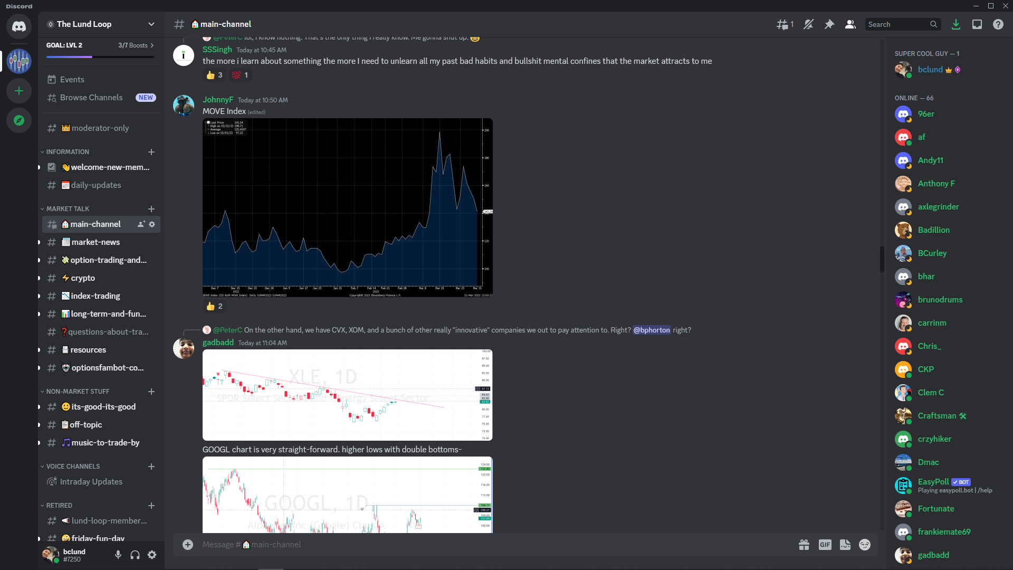
Task: Toggle thumbs up reaction on MOVE Index chart
Action: pos(214,306)
